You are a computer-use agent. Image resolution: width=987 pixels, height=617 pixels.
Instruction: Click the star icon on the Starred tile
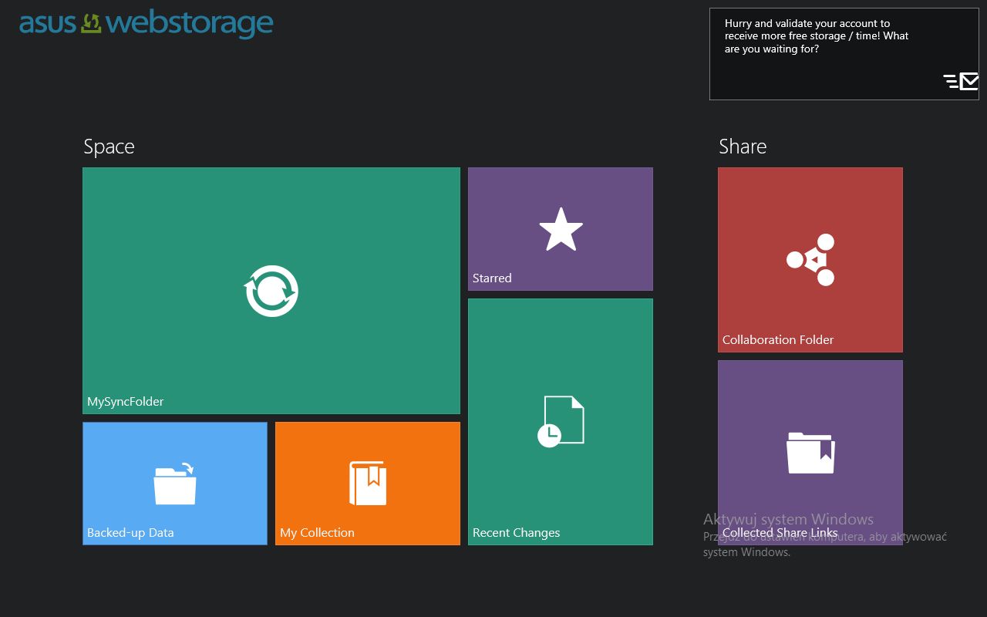(x=561, y=229)
